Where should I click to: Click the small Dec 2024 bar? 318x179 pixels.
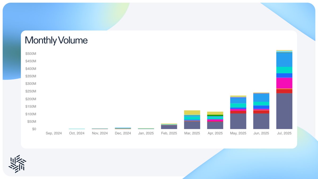coord(123,128)
